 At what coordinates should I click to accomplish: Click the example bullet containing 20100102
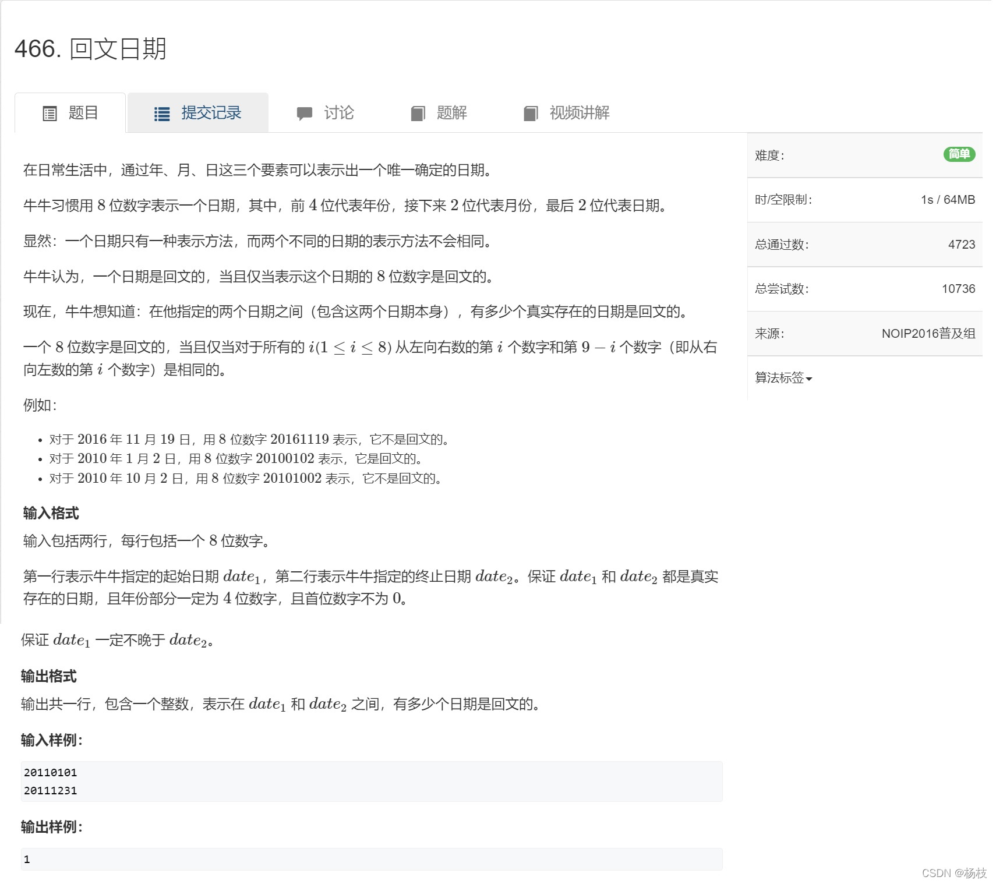(x=236, y=459)
